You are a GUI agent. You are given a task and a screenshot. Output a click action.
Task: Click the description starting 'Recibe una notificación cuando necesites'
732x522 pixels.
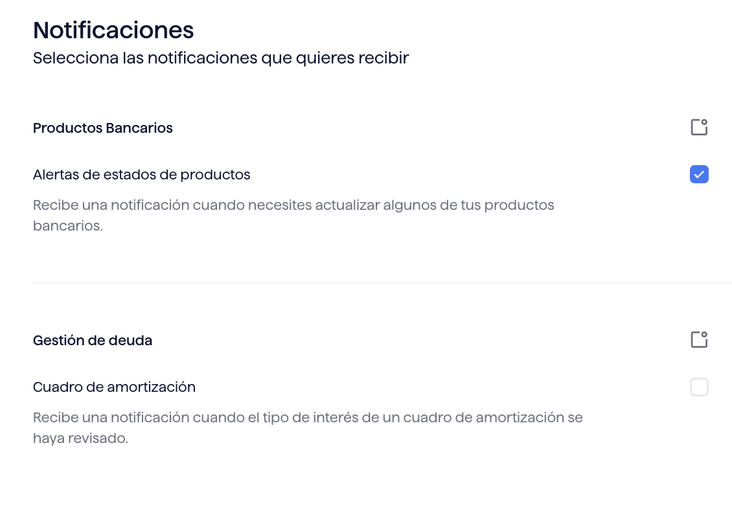click(293, 215)
